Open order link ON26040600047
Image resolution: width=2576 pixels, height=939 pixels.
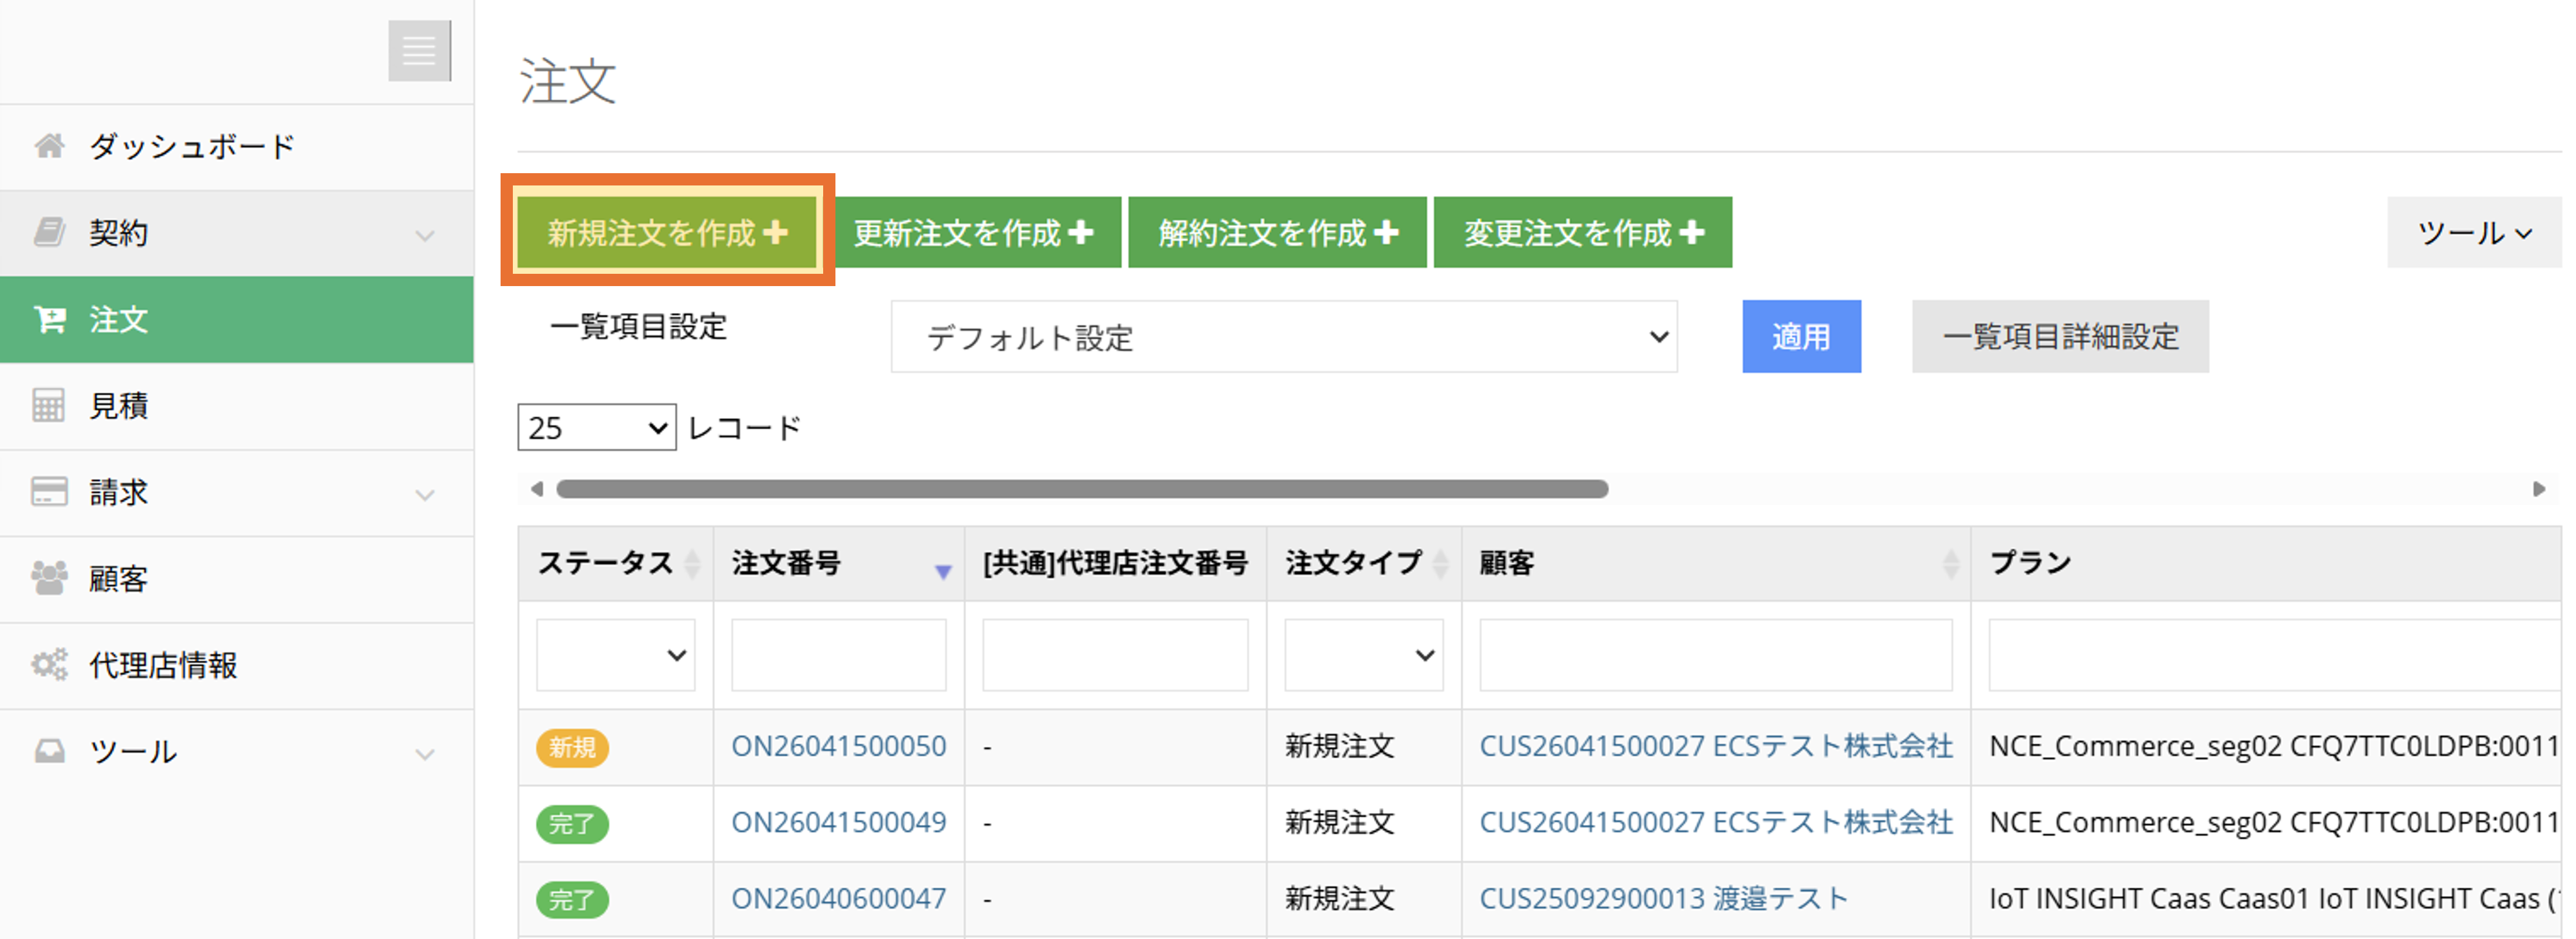click(839, 899)
